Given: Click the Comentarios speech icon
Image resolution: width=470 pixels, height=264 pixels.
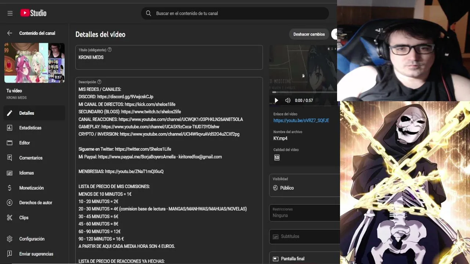Looking at the screenshot, I should (x=10, y=158).
